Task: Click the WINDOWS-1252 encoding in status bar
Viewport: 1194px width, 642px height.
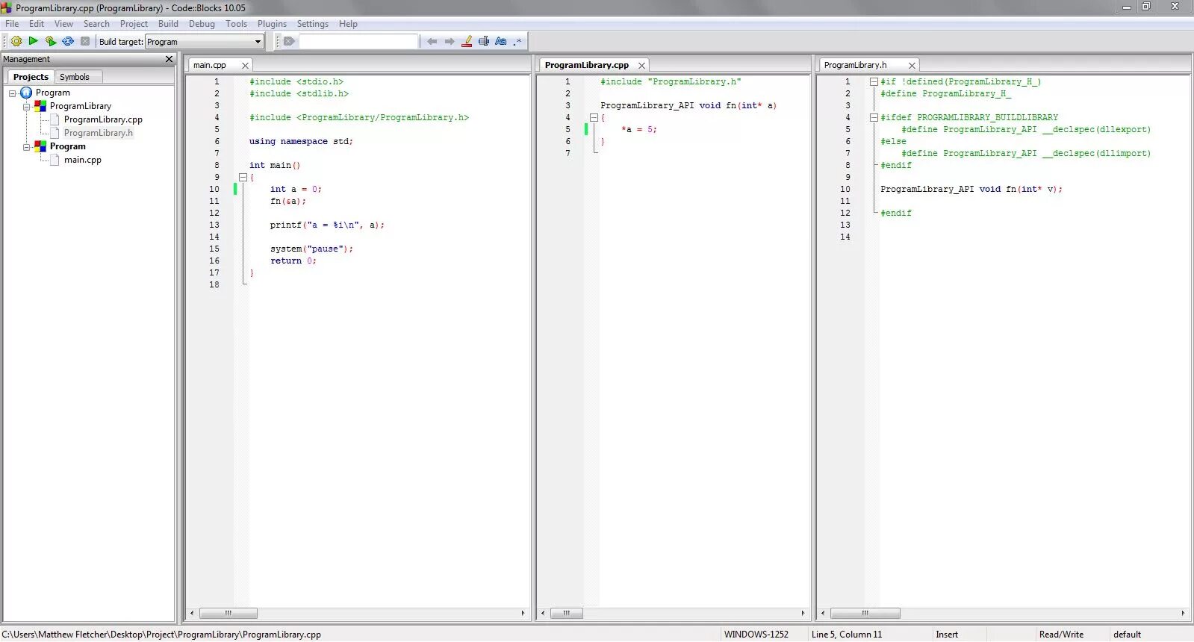Action: click(756, 635)
